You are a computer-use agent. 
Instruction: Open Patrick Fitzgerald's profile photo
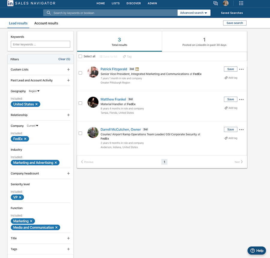pyautogui.click(x=93, y=72)
